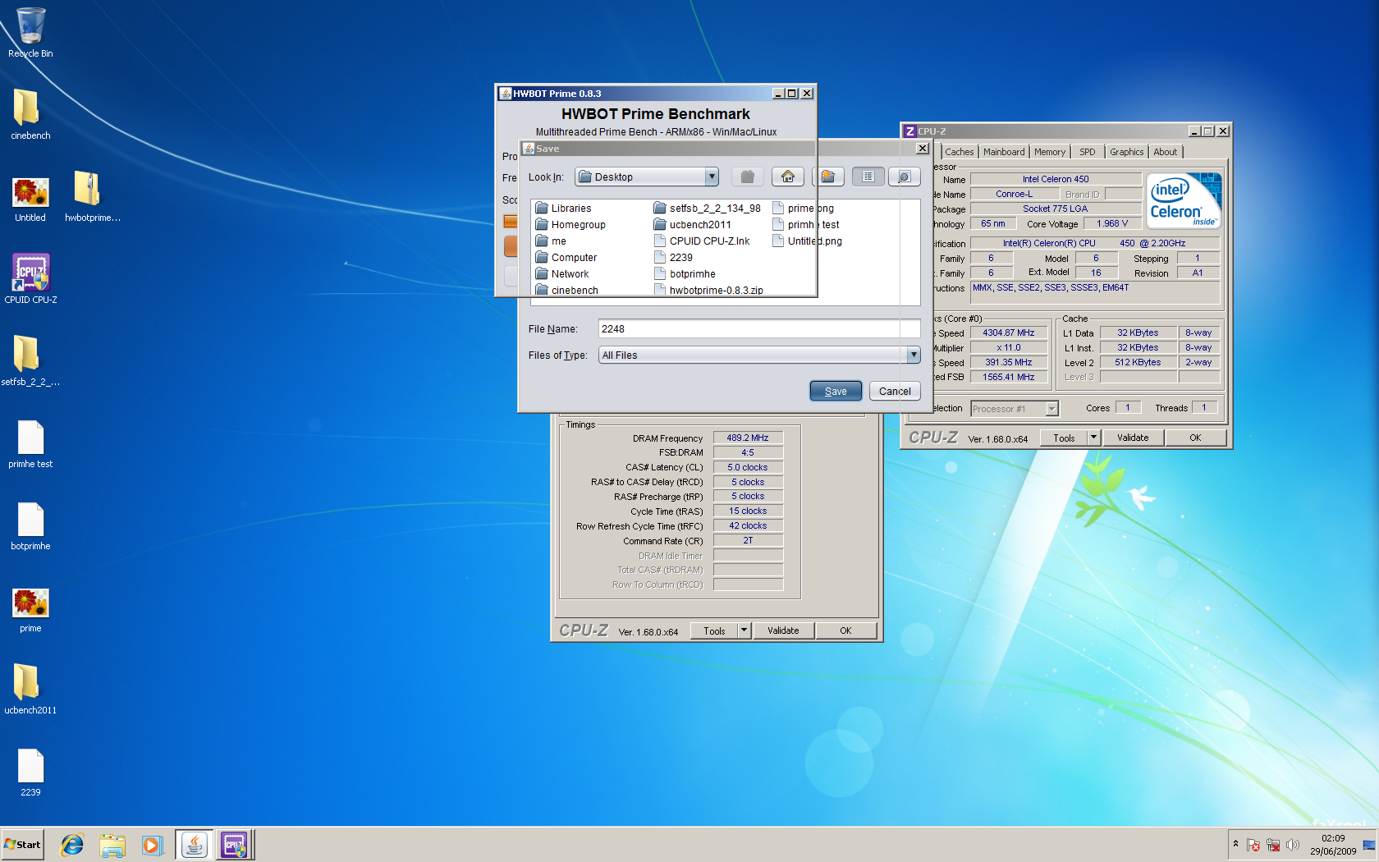
Task: Select cinebench folder on the desktop
Action: [x=30, y=115]
